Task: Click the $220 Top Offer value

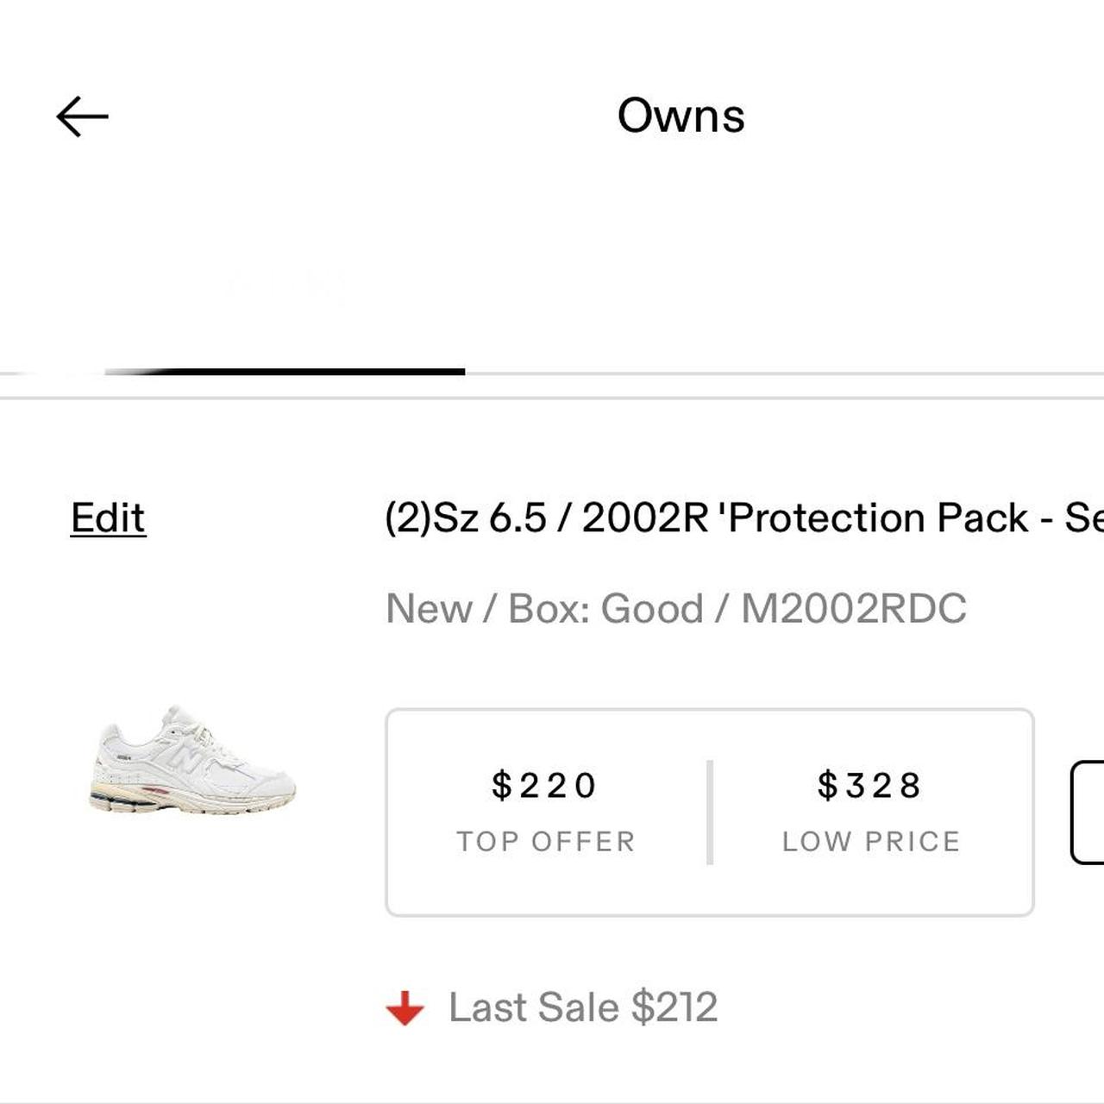Action: click(x=544, y=786)
